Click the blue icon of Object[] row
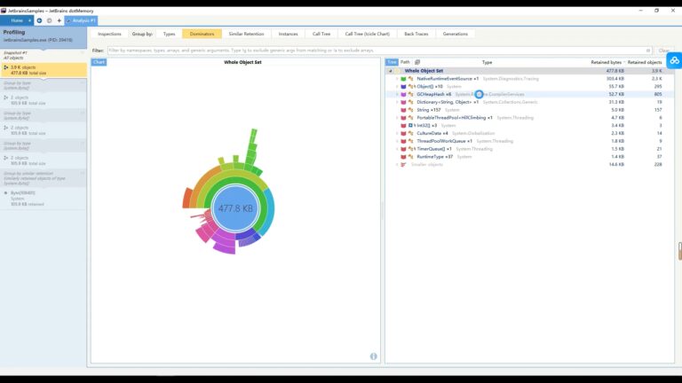The image size is (682, 383). pos(403,86)
